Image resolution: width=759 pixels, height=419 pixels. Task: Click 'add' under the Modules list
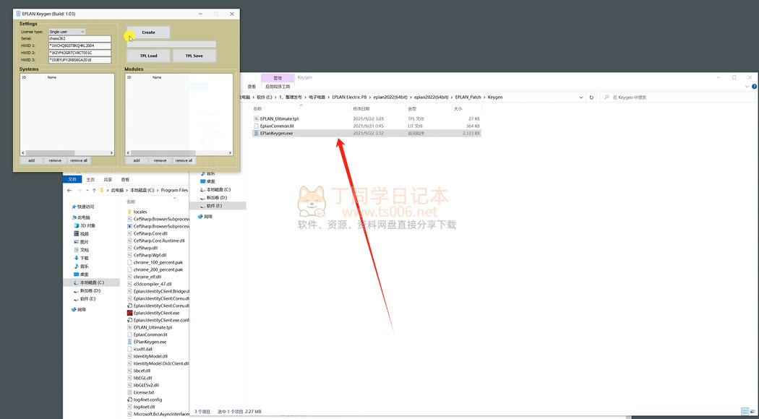tap(136, 160)
